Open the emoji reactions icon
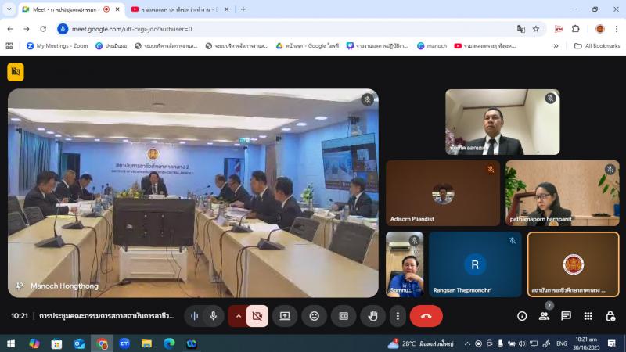The width and height of the screenshot is (626, 352). click(315, 316)
